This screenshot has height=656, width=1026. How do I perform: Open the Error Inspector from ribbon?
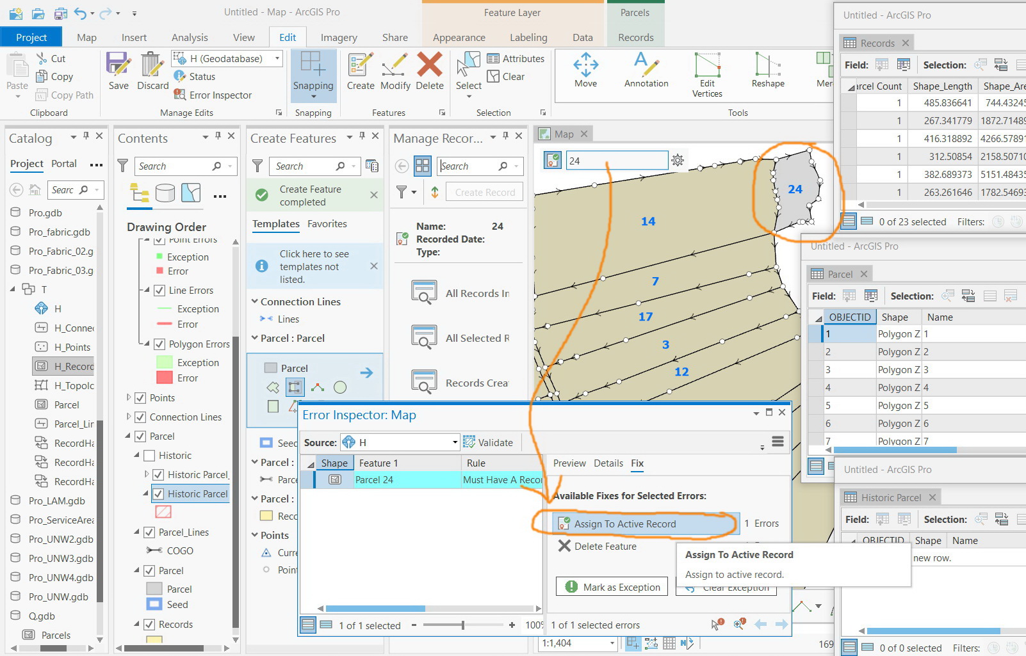click(213, 95)
